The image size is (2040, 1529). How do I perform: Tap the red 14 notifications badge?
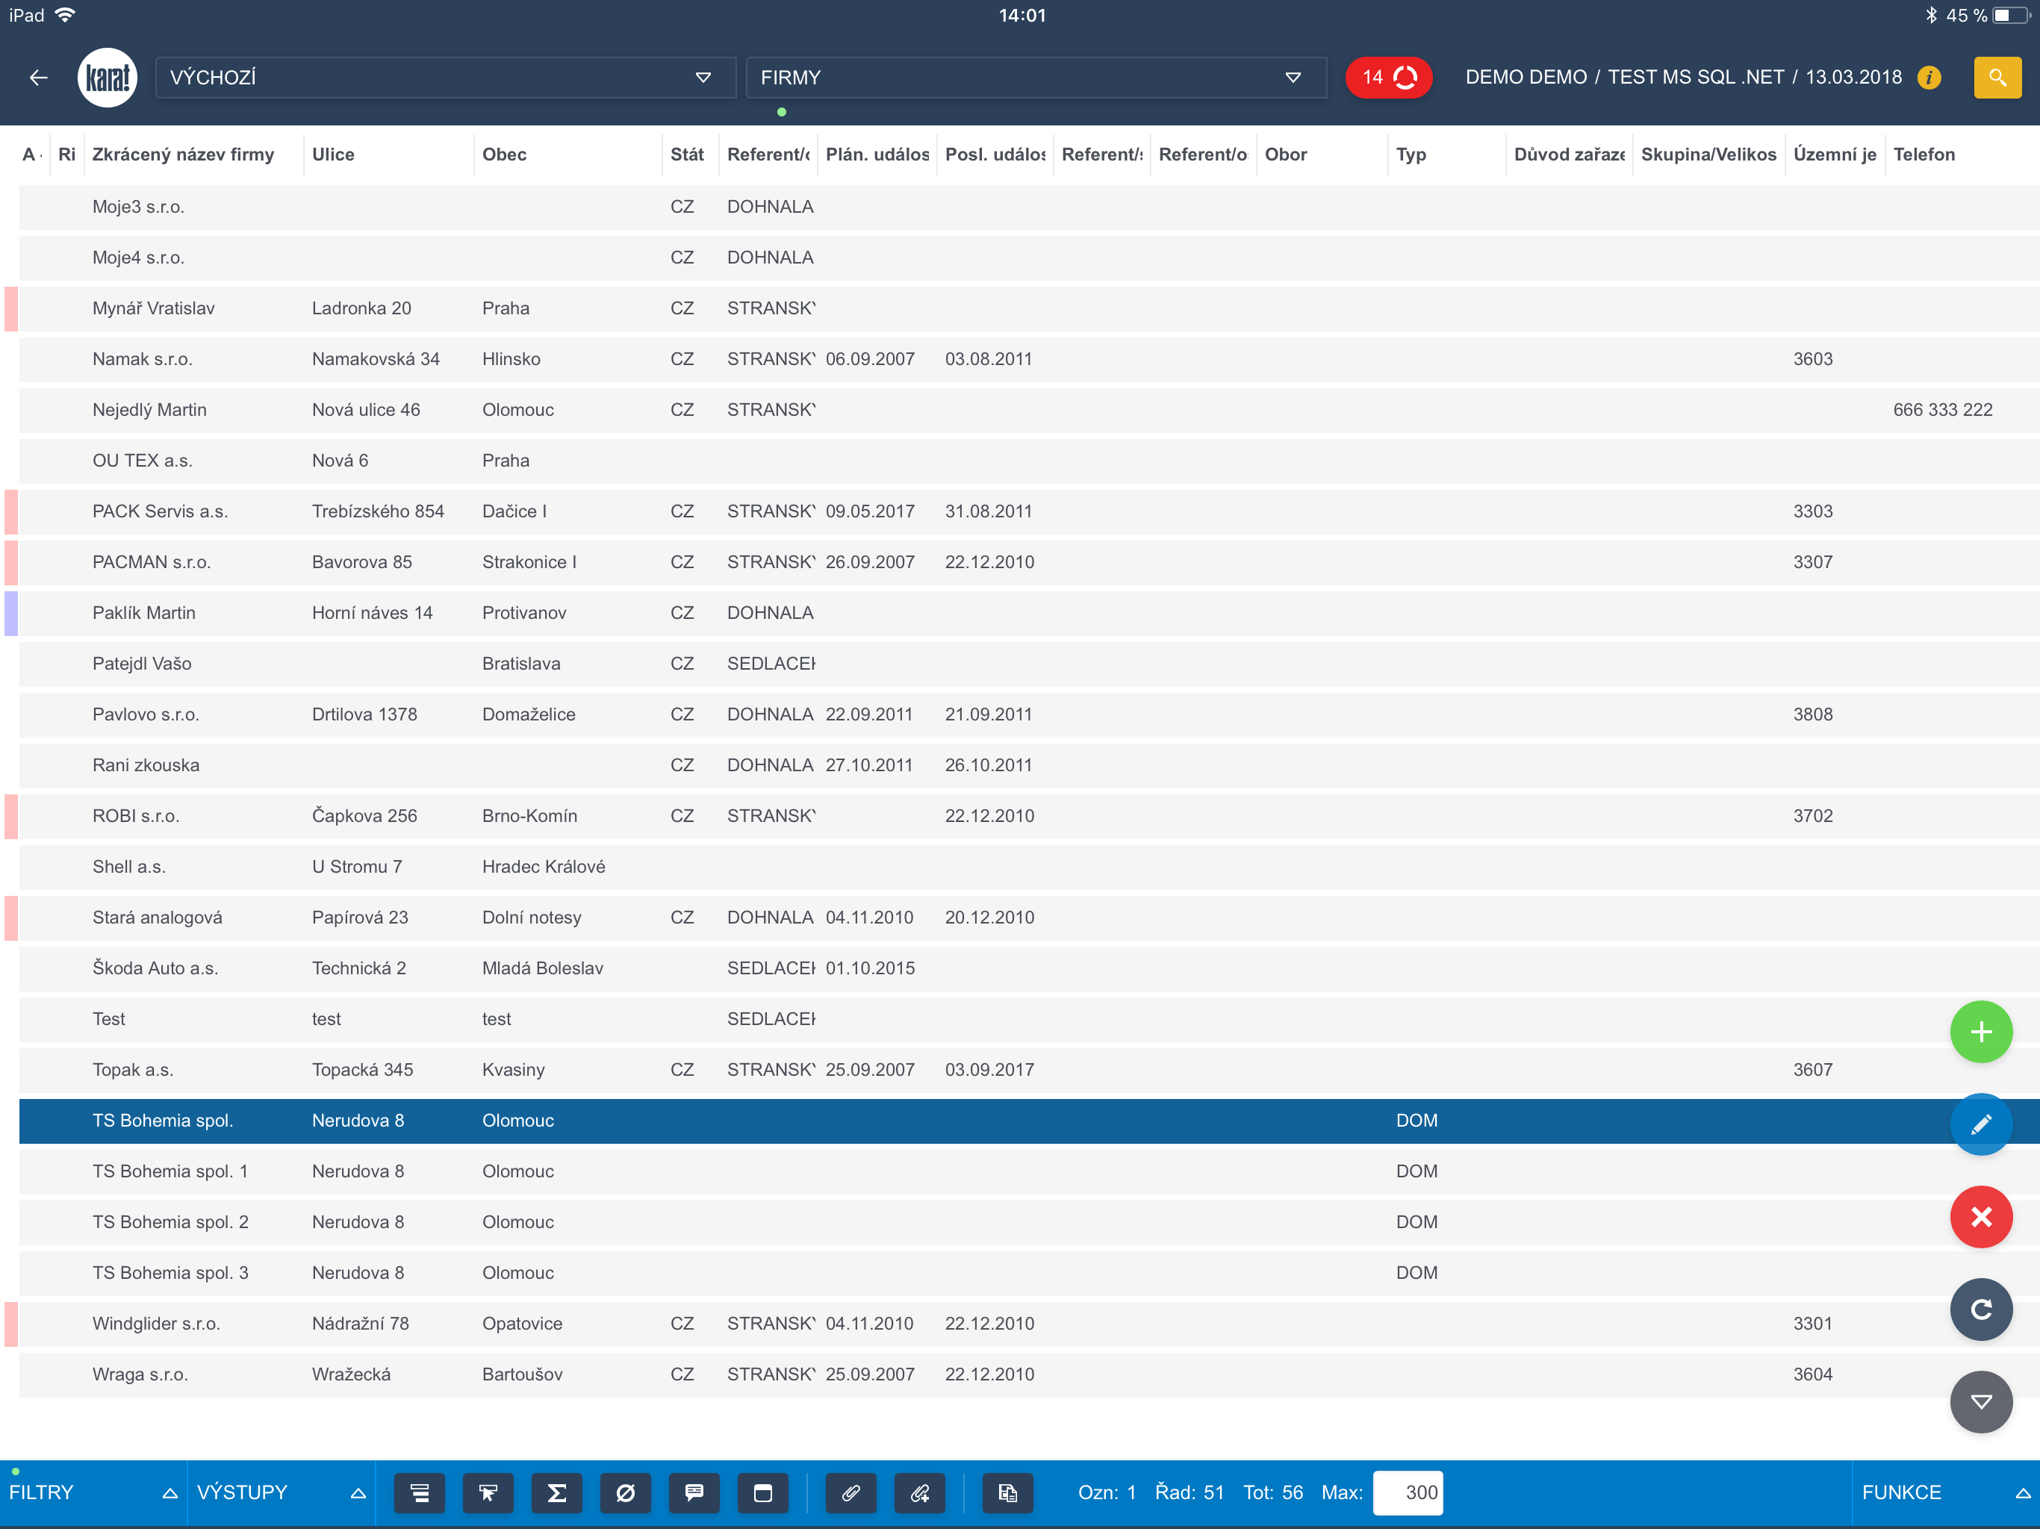[x=1388, y=78]
